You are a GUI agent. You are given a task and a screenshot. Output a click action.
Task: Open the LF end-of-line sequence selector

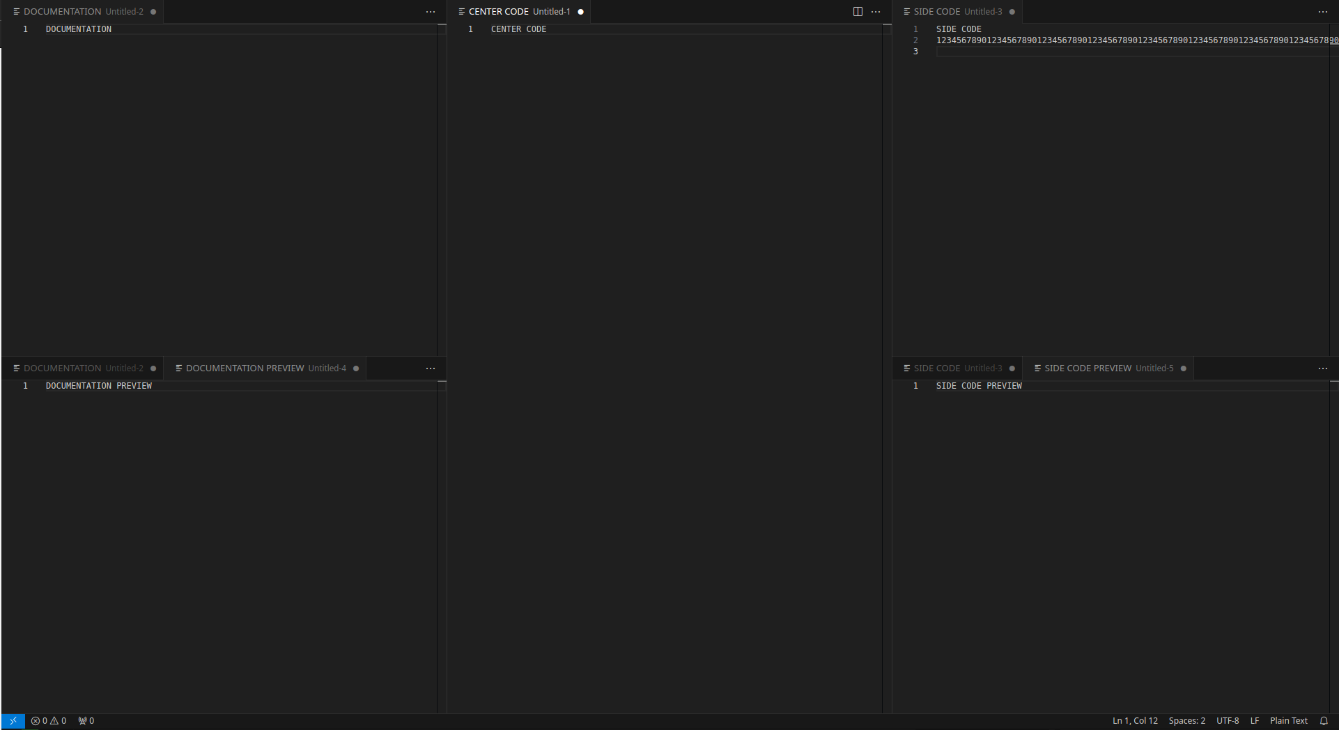click(1254, 721)
